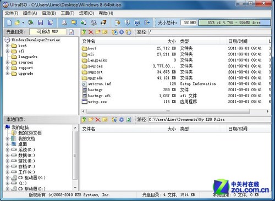Click the Save As icon
Viewport: 275px width, 201px height.
pos(50,23)
